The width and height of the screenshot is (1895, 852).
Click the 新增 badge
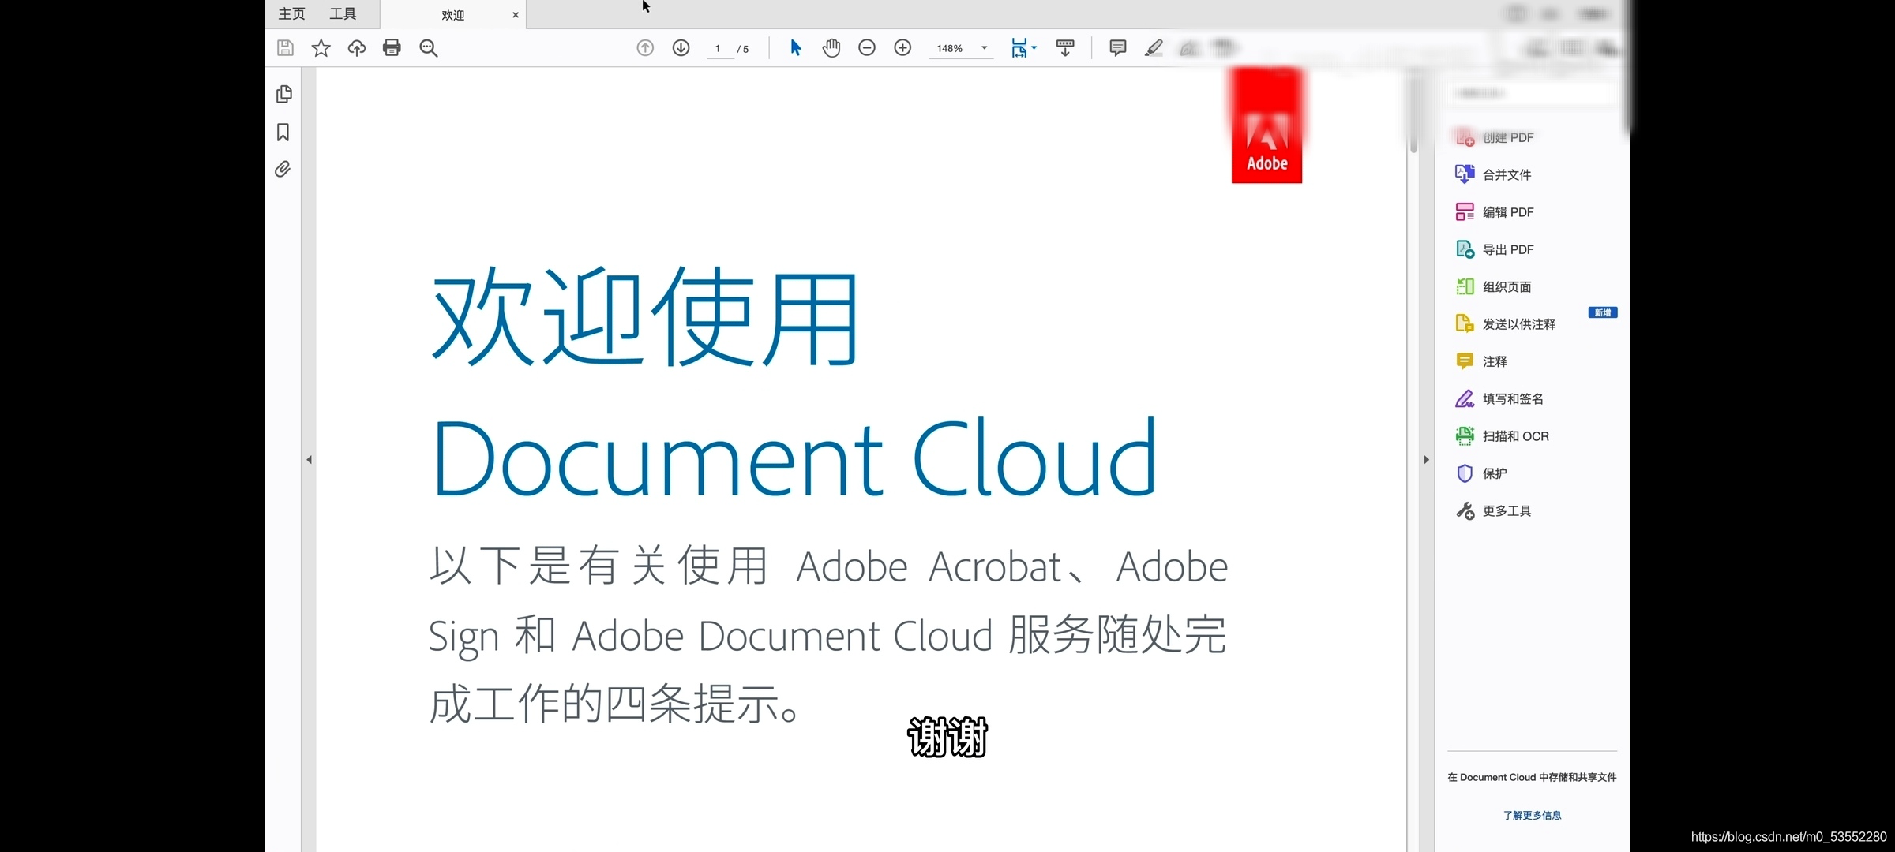[1603, 312]
